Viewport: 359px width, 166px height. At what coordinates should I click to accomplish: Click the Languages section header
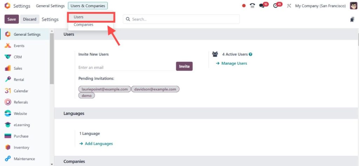tap(74, 113)
